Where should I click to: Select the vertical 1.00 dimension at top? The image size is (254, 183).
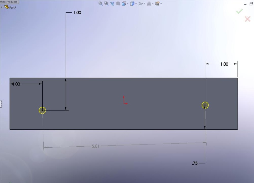[x=77, y=13]
